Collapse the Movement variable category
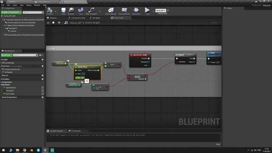 1,85
